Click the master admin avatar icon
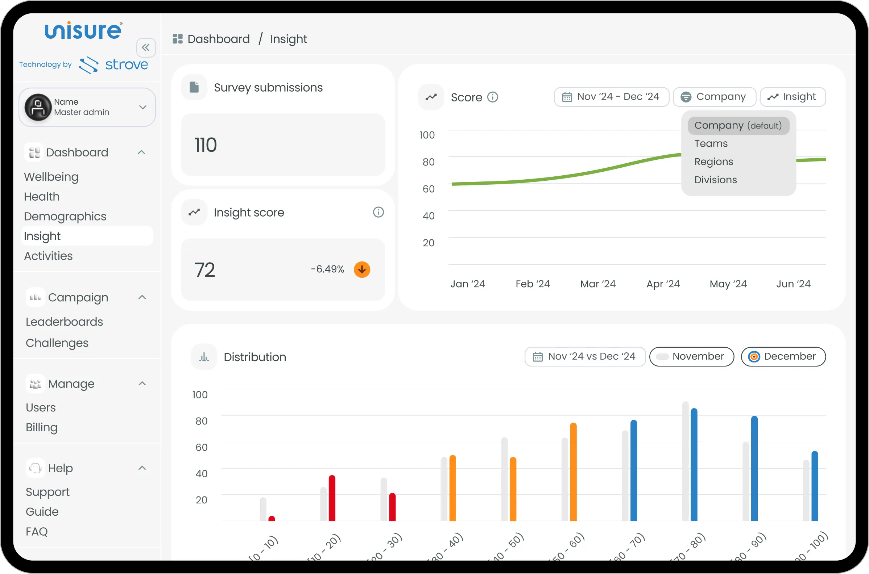Image resolution: width=869 pixels, height=574 pixels. click(x=38, y=107)
